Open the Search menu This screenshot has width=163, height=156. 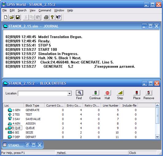pos(22,10)
